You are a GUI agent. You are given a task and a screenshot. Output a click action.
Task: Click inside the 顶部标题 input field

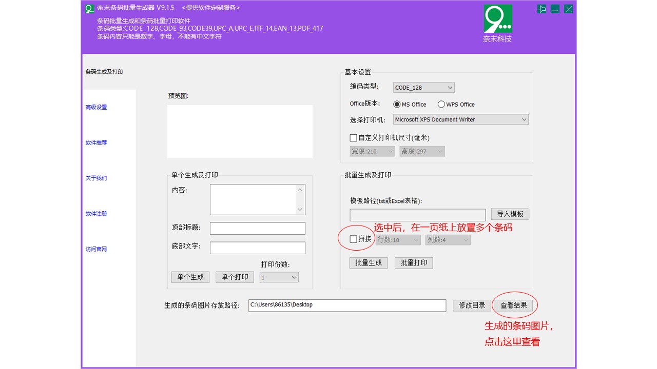pos(257,228)
